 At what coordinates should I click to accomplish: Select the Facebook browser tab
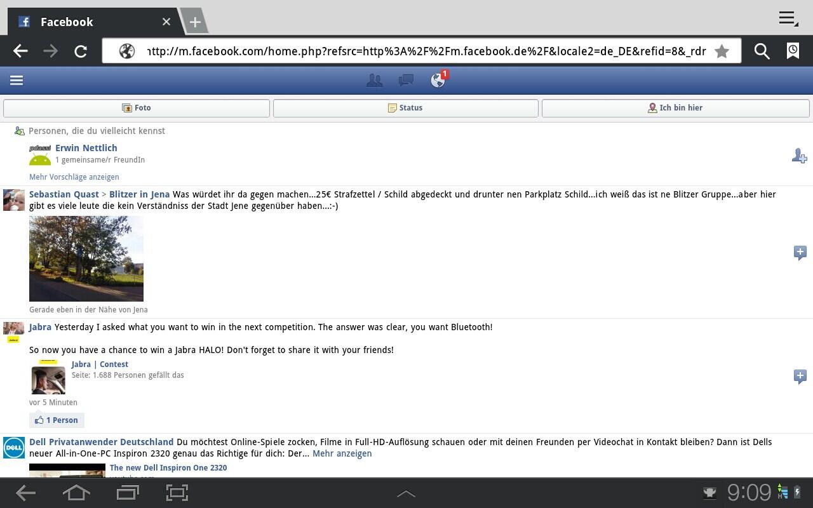pos(94,22)
